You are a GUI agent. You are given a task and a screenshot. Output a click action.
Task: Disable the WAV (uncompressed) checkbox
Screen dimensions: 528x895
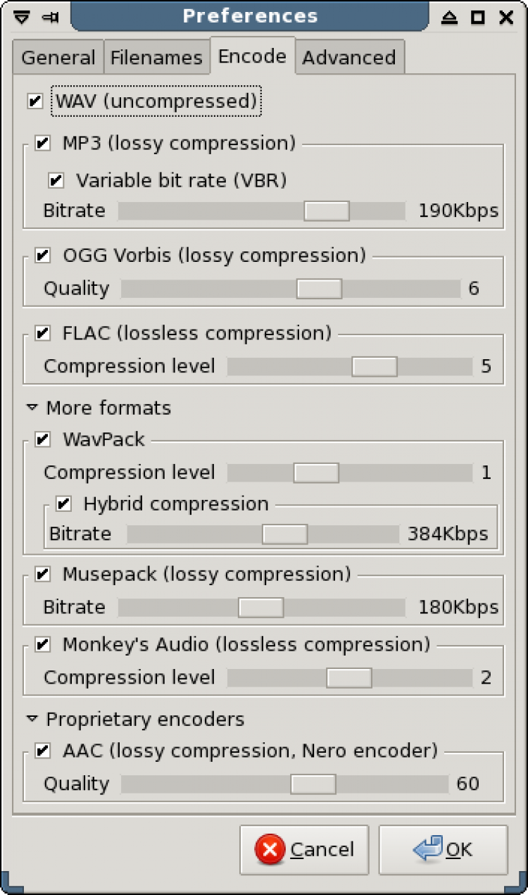point(35,101)
